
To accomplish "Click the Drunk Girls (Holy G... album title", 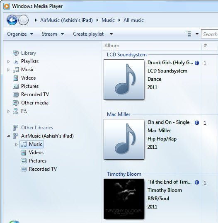I will 170,63.
